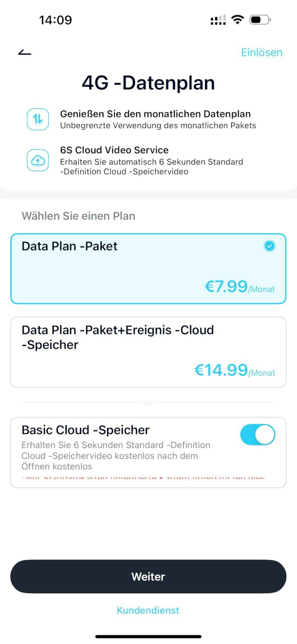
Task: Select the Data Plan -Paket+Ereignis -Cloud -Speicher plan
Action: pos(148,352)
